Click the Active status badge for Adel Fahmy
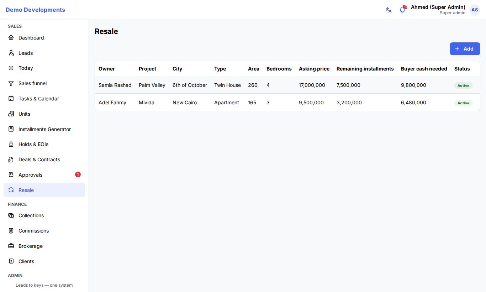Image resolution: width=486 pixels, height=292 pixels. tap(463, 103)
